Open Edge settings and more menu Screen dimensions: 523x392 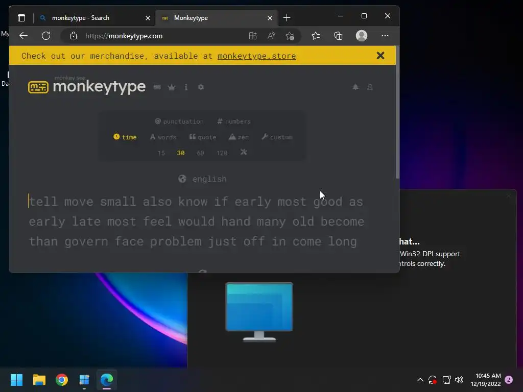(x=385, y=36)
